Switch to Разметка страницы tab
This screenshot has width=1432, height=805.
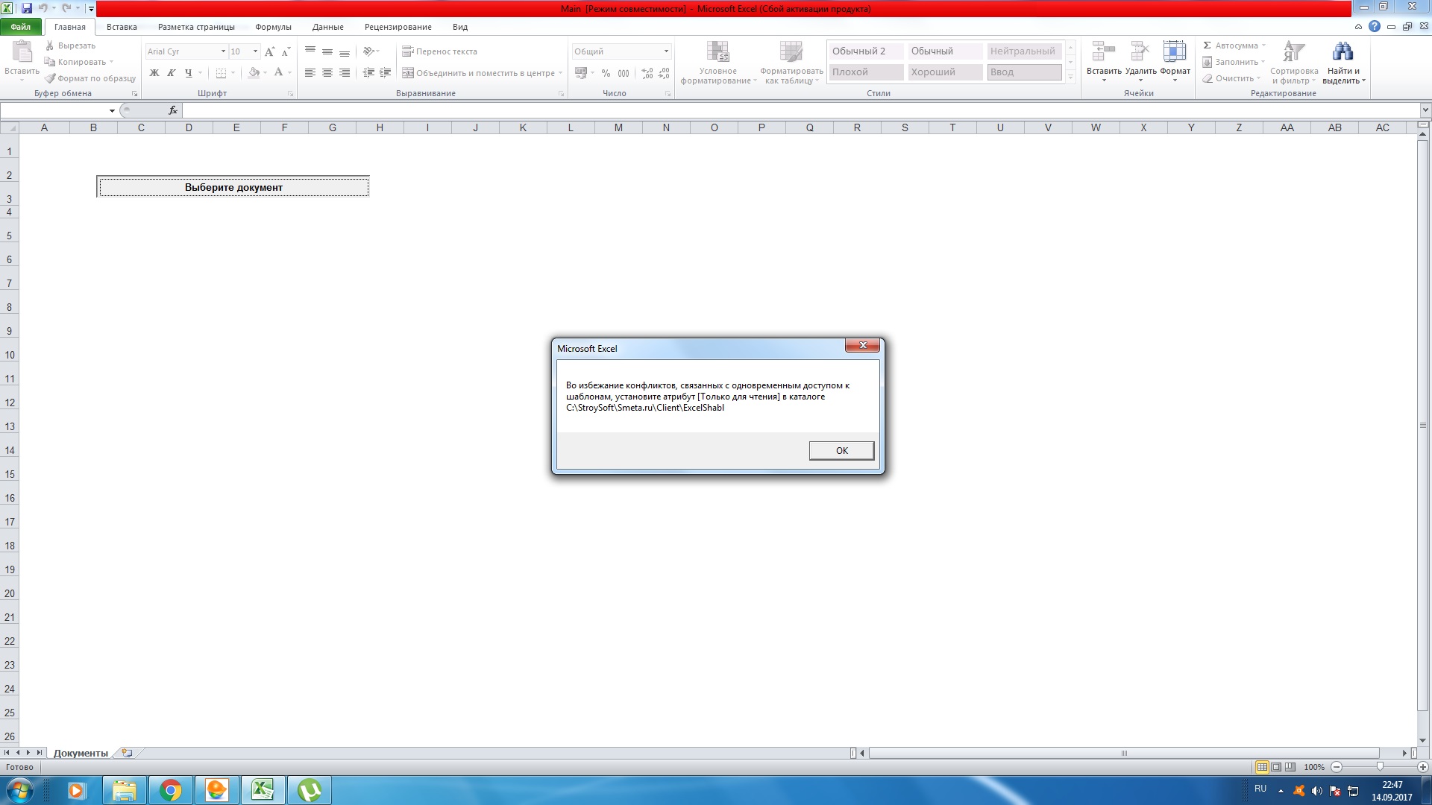pos(196,27)
